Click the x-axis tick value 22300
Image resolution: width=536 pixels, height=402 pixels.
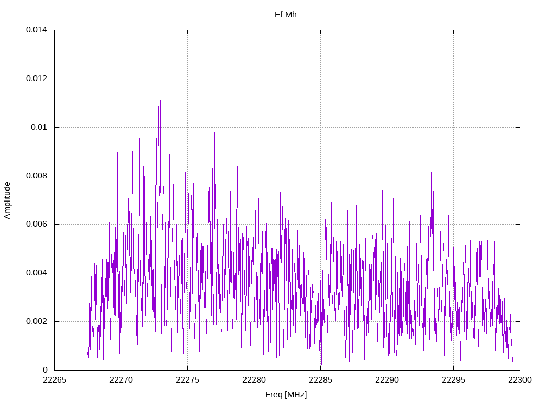point(520,380)
